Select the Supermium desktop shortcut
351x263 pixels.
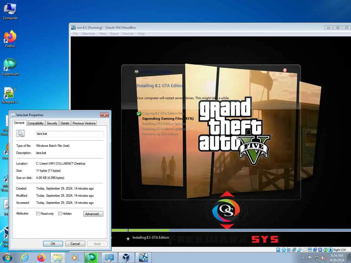[x=10, y=67]
